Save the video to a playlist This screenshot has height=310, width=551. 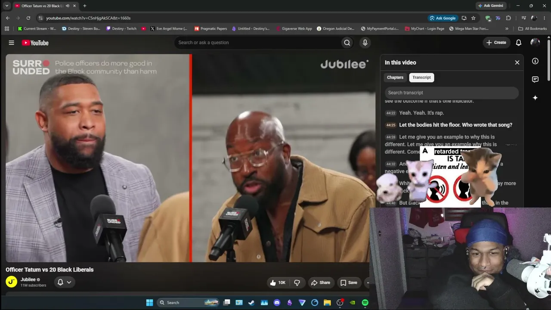[349, 282]
